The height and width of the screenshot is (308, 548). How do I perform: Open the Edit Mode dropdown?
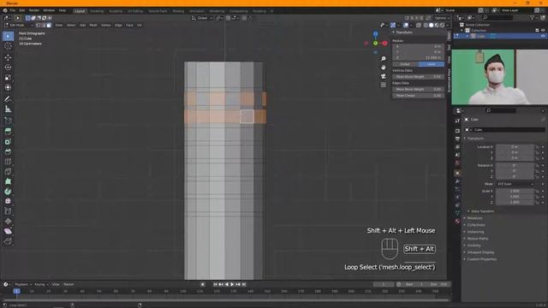point(18,25)
